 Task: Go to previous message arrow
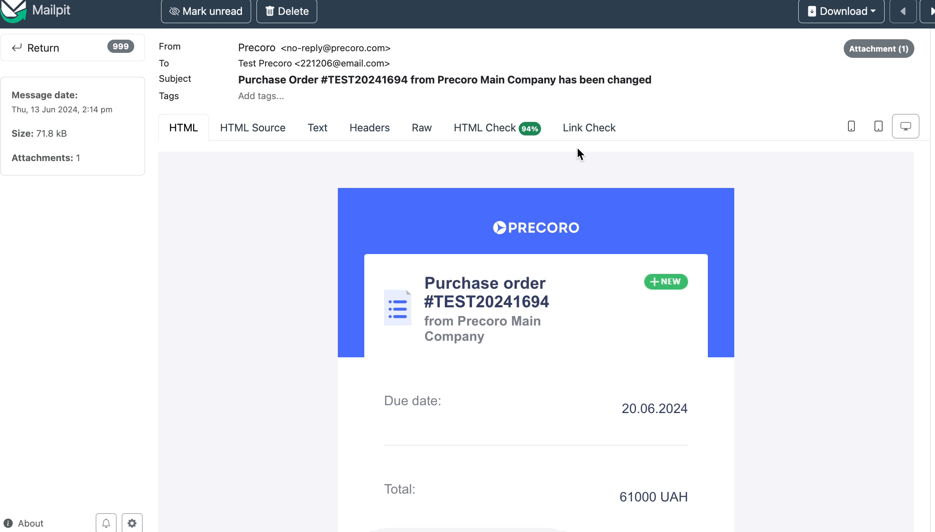coord(903,11)
